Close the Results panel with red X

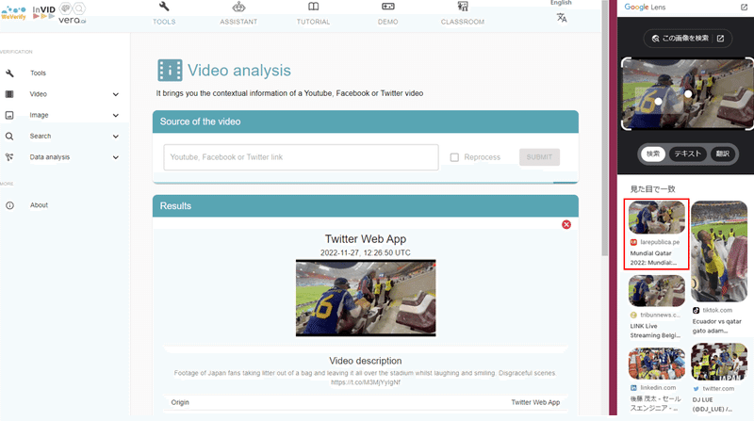(566, 224)
